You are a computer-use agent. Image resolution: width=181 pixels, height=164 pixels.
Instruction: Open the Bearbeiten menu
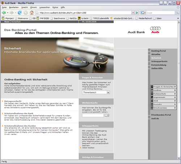pos(14,7)
